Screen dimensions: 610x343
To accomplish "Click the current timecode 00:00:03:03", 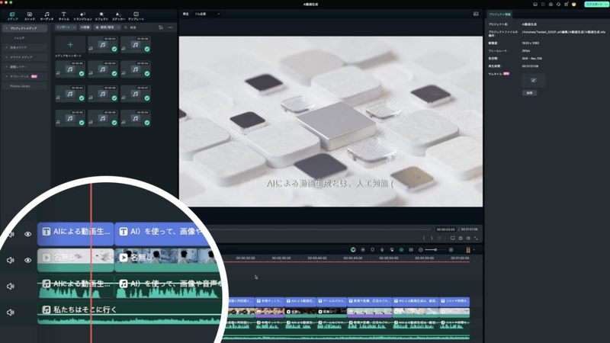I will (x=445, y=229).
